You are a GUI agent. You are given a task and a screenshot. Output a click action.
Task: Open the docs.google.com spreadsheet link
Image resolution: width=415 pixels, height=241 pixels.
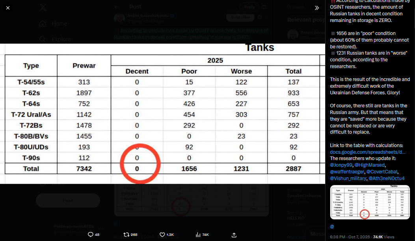[367, 152]
